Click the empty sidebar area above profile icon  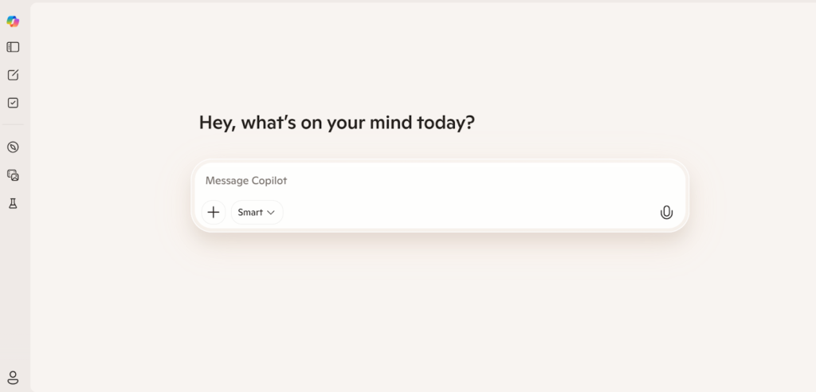click(x=13, y=295)
